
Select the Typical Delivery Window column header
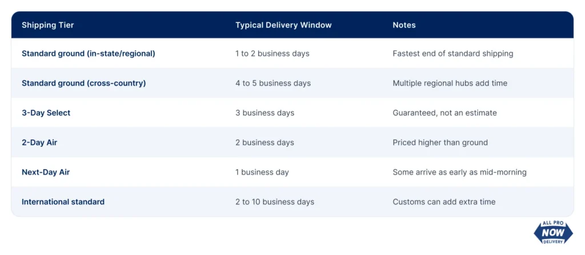pyautogui.click(x=283, y=25)
